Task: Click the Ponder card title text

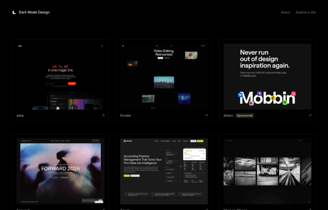Action: [x=126, y=115]
